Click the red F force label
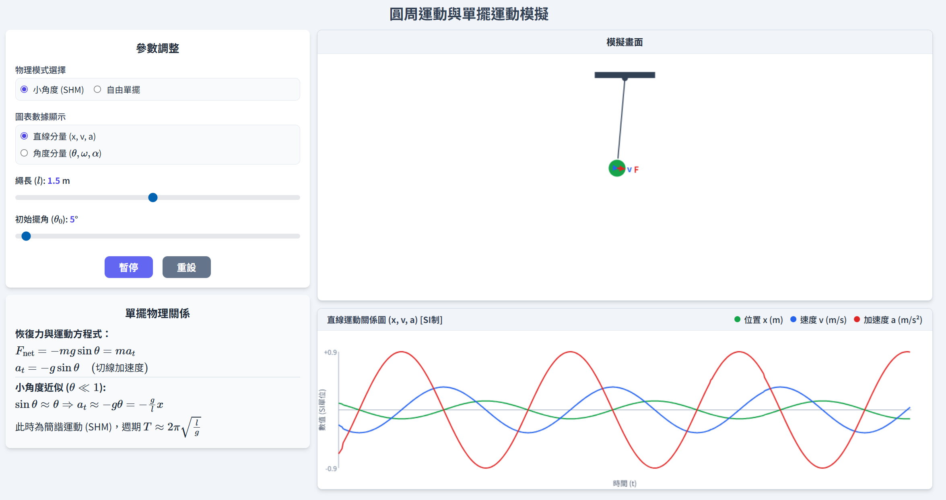Screen dimensions: 946x500 [636, 170]
